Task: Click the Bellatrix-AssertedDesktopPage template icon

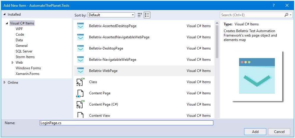Action: (x=80, y=26)
